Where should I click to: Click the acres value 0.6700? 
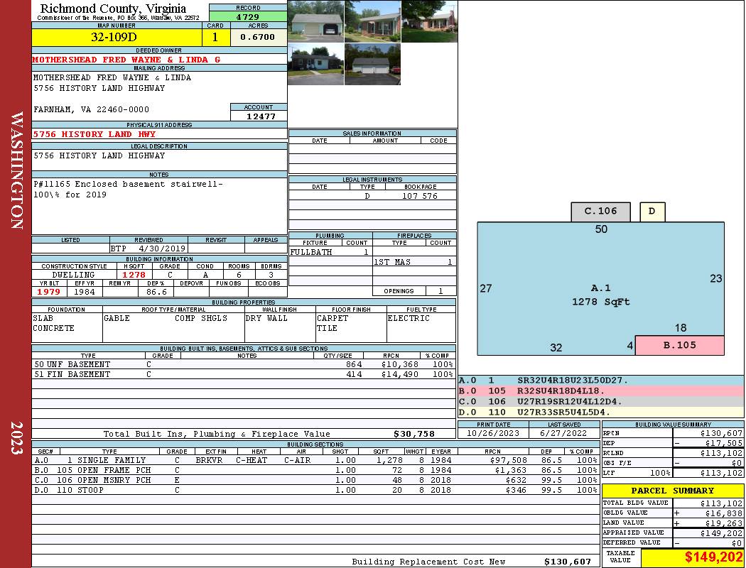click(258, 37)
